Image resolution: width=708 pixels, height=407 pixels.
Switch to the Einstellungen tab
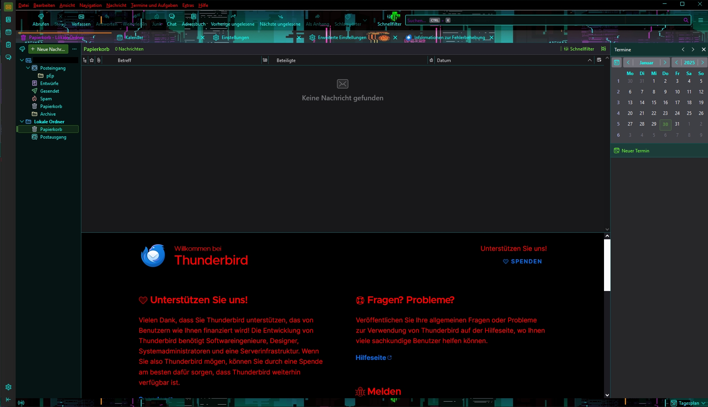257,38
